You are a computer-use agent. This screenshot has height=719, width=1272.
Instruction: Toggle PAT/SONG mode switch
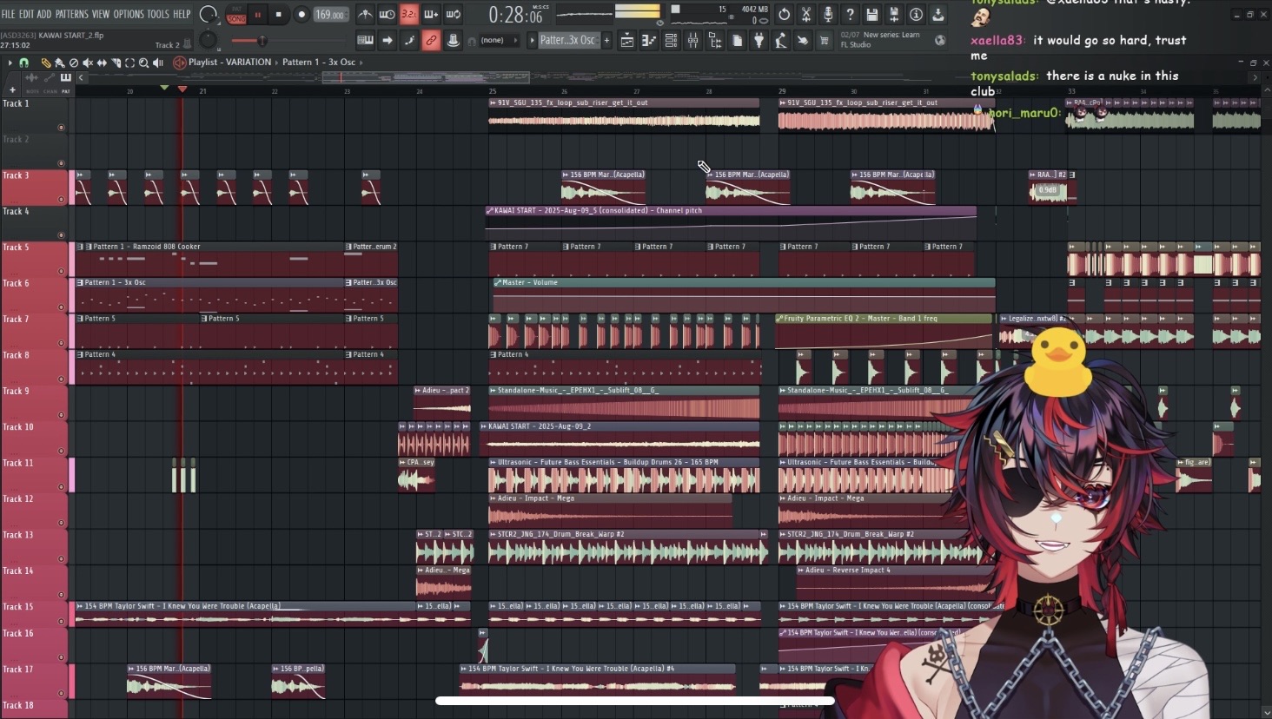click(x=236, y=14)
